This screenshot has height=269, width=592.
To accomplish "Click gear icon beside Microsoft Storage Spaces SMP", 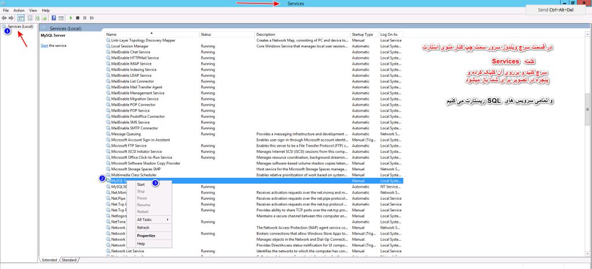I will click(108, 169).
